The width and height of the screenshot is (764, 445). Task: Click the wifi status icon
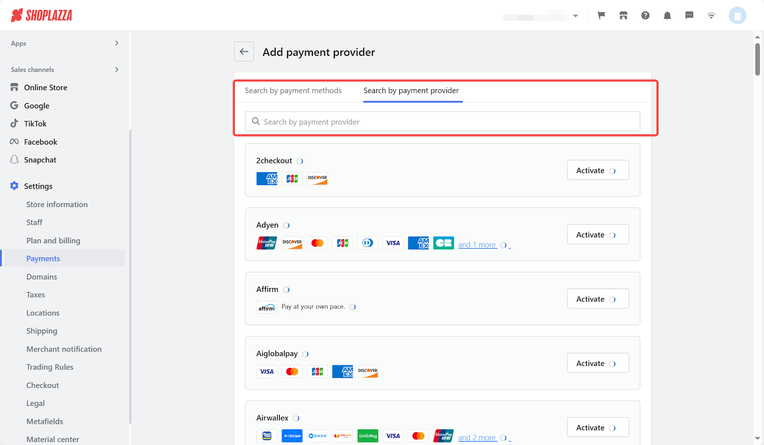711,15
